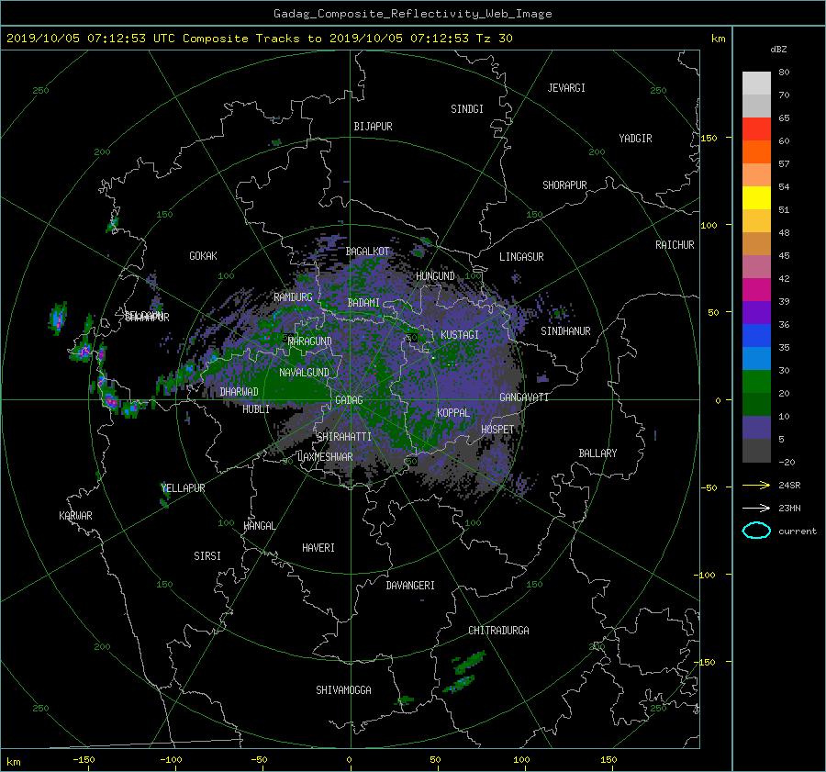The height and width of the screenshot is (772, 826).
Task: Click the CHITRADURGA city label
Action: pyautogui.click(x=498, y=631)
